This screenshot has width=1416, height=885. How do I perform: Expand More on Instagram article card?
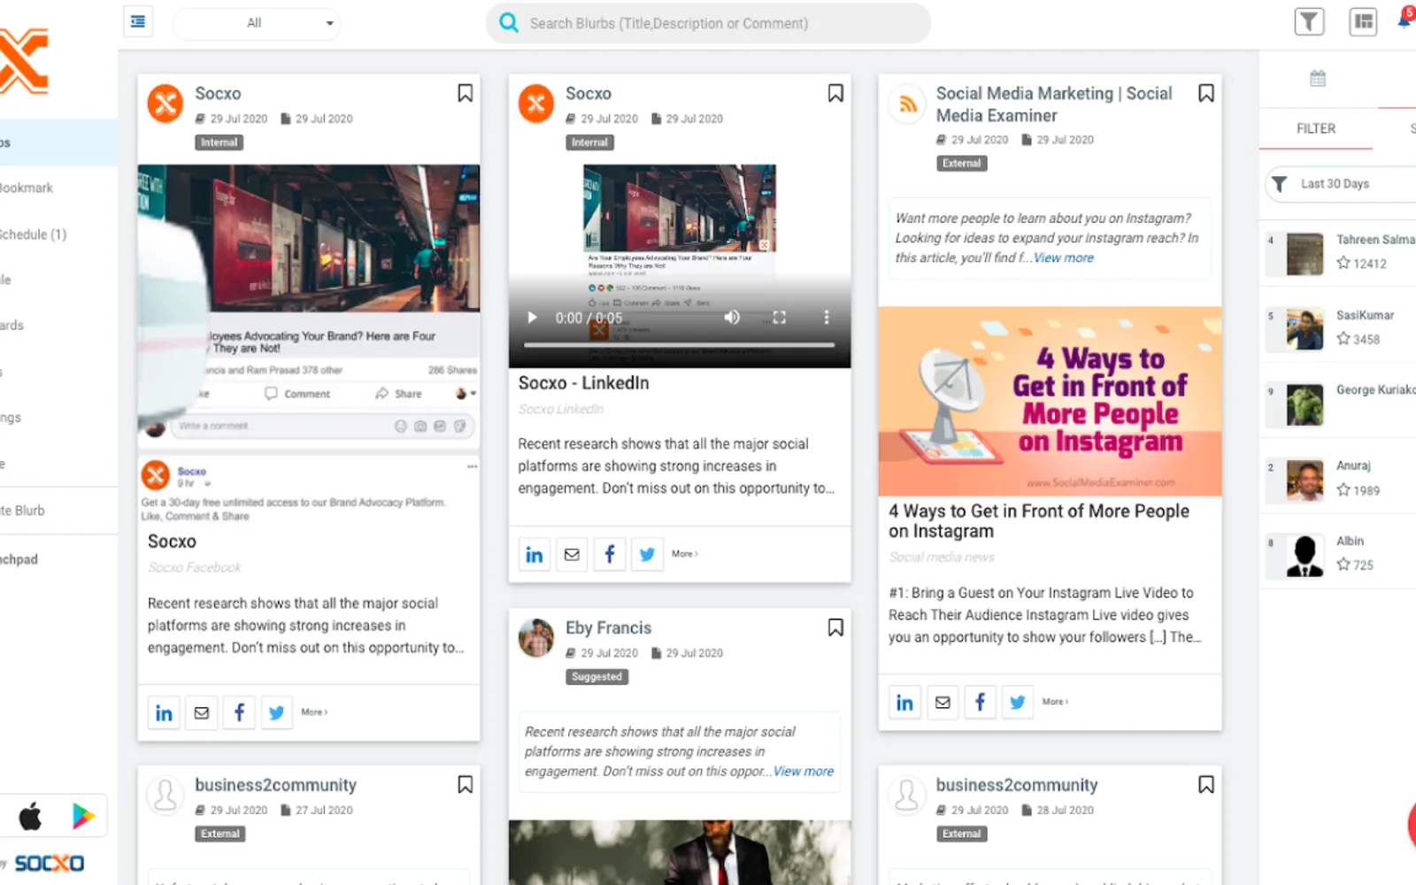(x=1055, y=702)
